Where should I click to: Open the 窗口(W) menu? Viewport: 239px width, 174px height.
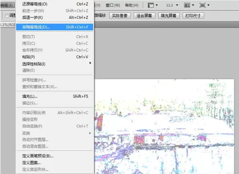click(x=113, y=5)
